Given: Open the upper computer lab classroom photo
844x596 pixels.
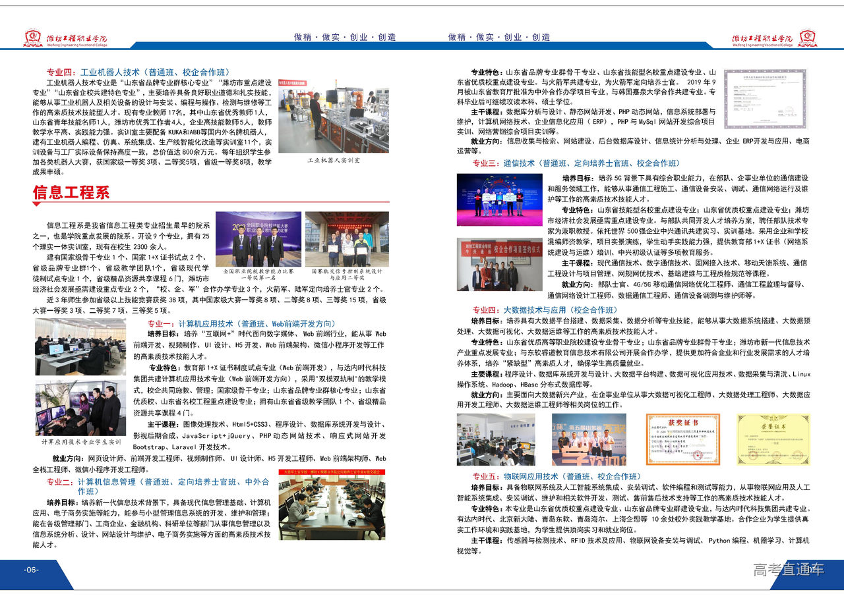Looking at the screenshot, I should 80,347.
